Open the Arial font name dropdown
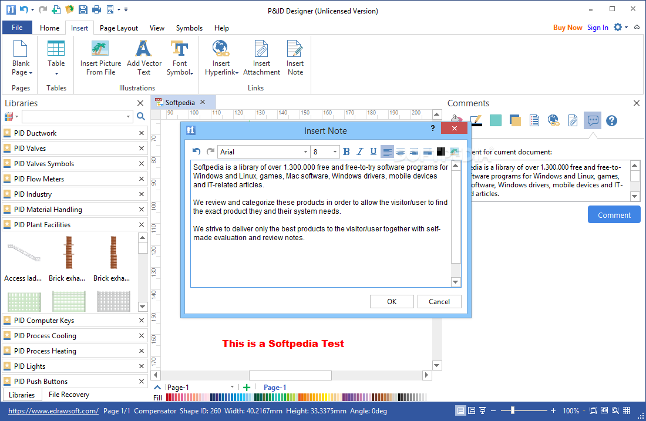Screen dimensions: 646x421 tap(305, 152)
